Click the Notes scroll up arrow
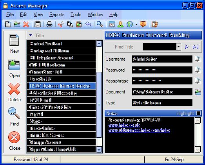 (x=198, y=120)
